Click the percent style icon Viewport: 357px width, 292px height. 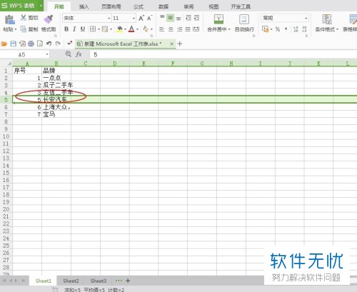(x=278, y=29)
